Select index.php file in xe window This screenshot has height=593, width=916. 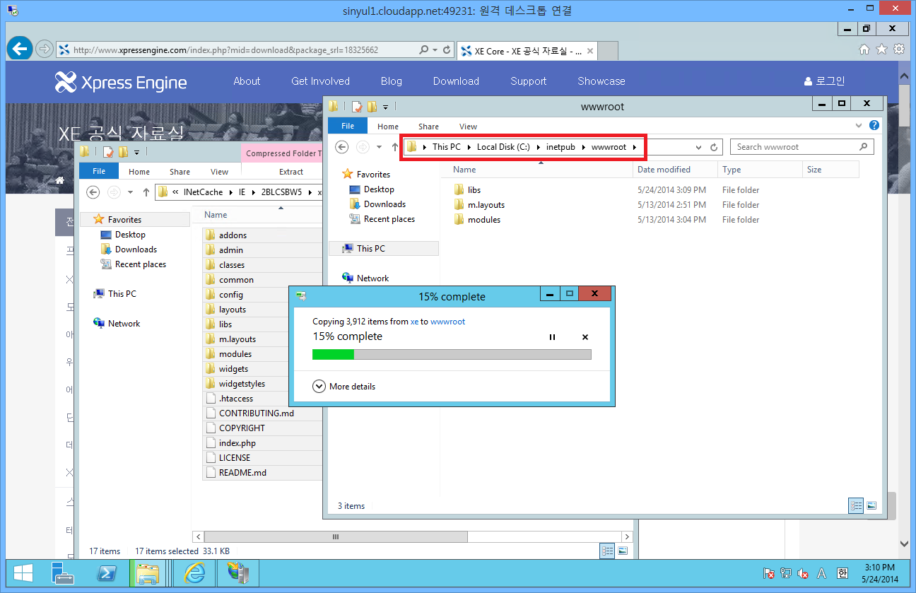pos(237,443)
